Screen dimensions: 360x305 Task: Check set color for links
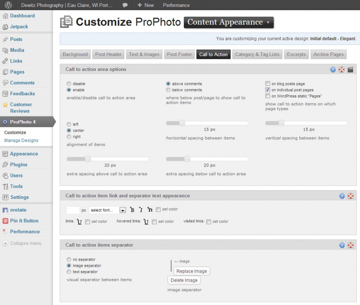[87, 222]
